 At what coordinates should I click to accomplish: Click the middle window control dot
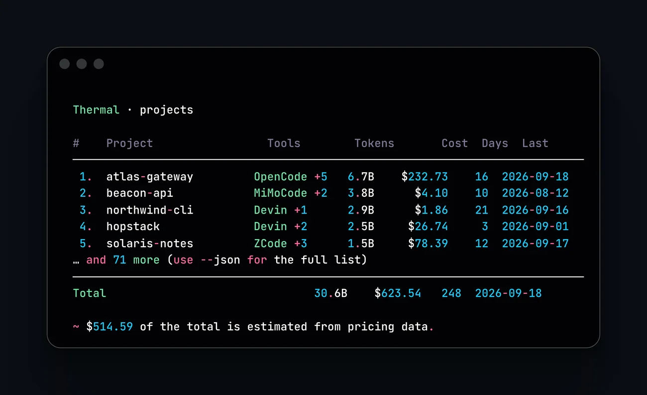(82, 64)
